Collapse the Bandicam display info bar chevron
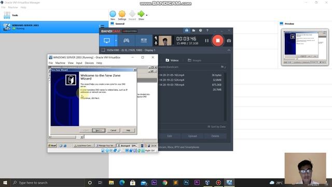This screenshot has width=332, height=187. point(229,50)
